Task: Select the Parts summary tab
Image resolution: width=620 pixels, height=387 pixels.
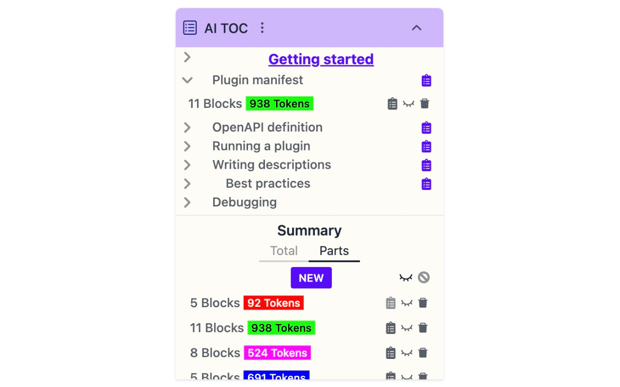Action: (334, 251)
